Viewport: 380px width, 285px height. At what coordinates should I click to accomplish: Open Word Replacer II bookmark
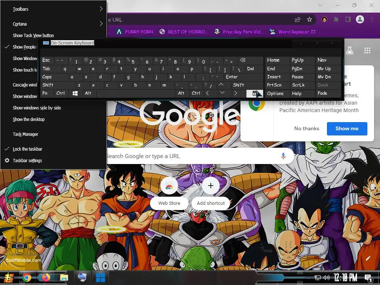coord(292,32)
